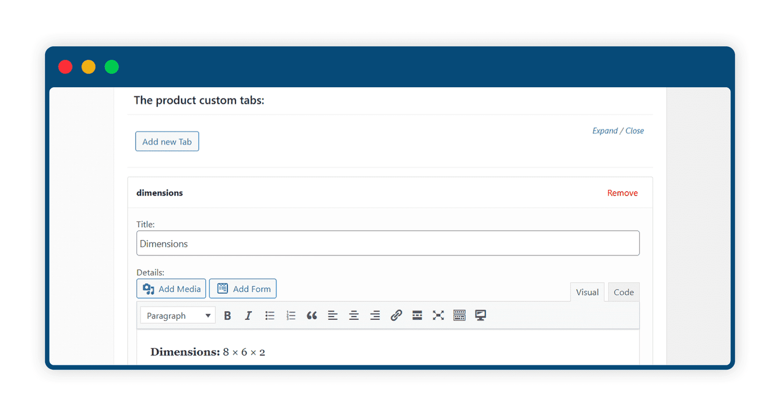Focus the Title input field
The height and width of the screenshot is (416, 780).
coord(388,243)
